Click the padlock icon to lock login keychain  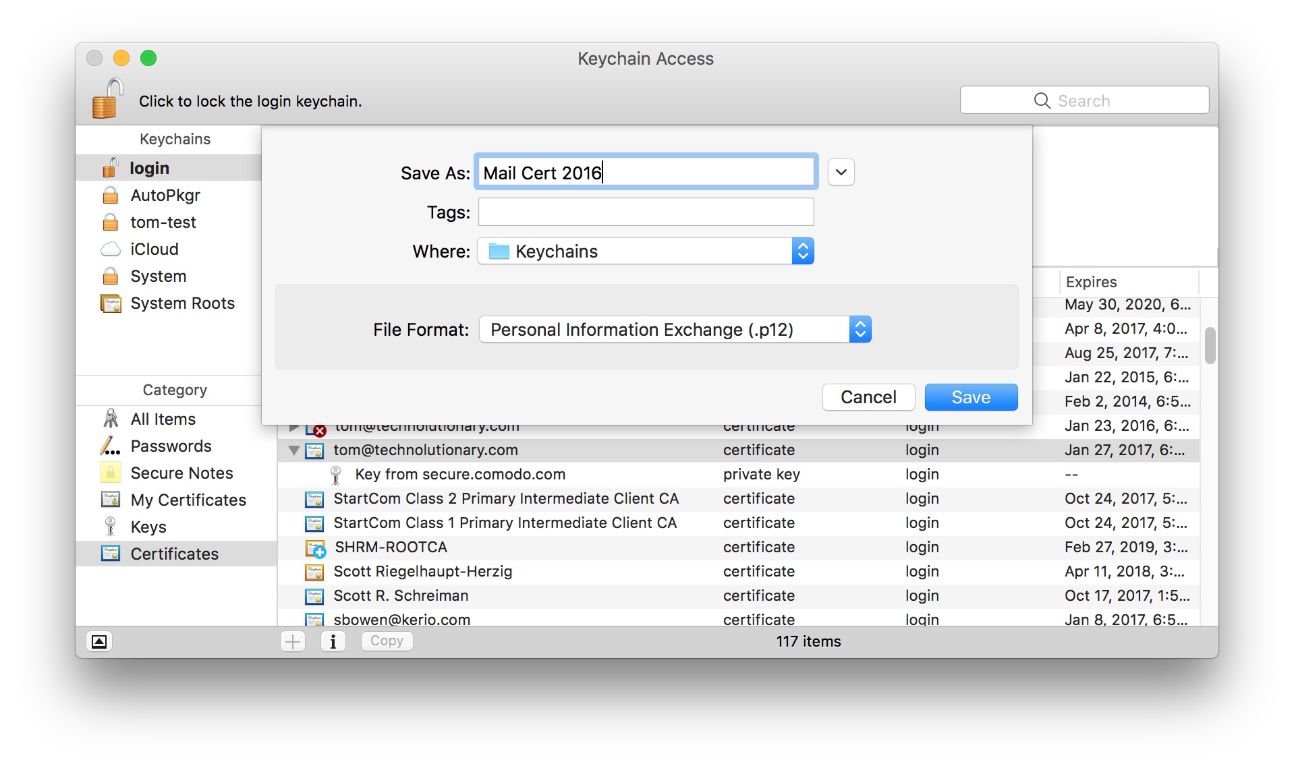click(107, 98)
